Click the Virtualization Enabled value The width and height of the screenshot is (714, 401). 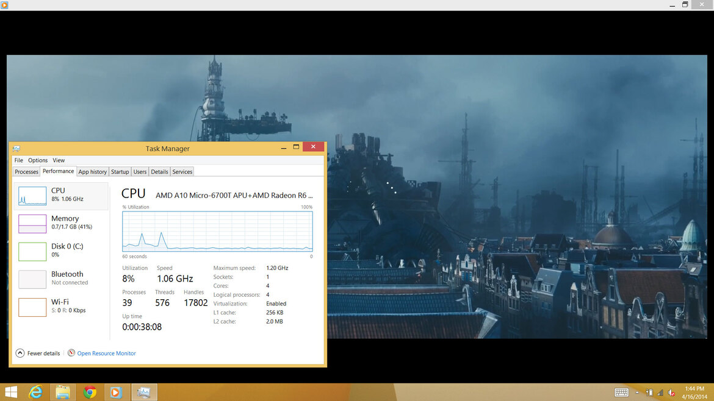[276, 303]
